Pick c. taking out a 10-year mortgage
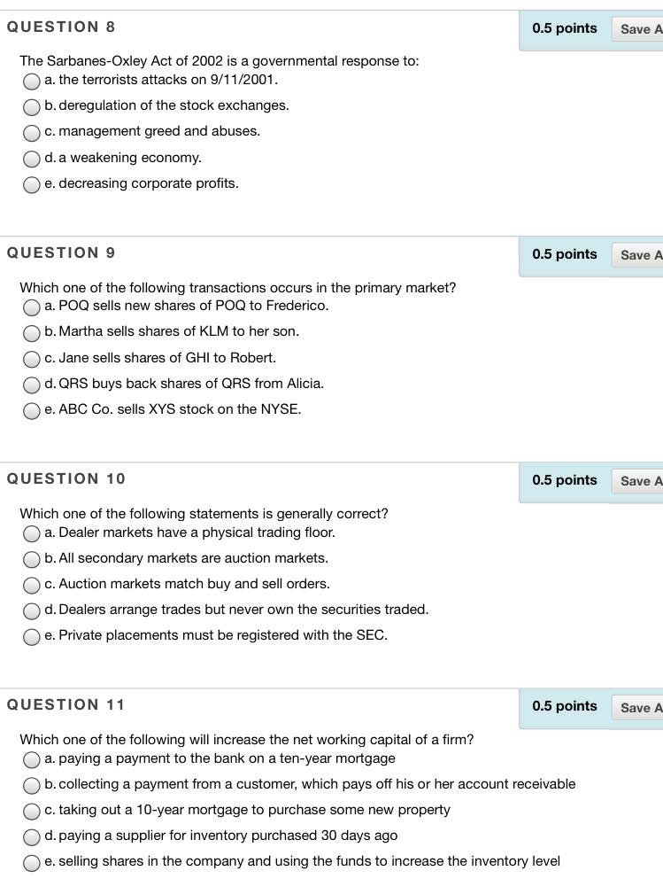 [x=31, y=811]
